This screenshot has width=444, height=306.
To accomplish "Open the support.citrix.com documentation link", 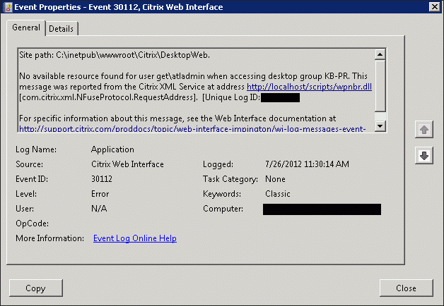I will (192, 129).
